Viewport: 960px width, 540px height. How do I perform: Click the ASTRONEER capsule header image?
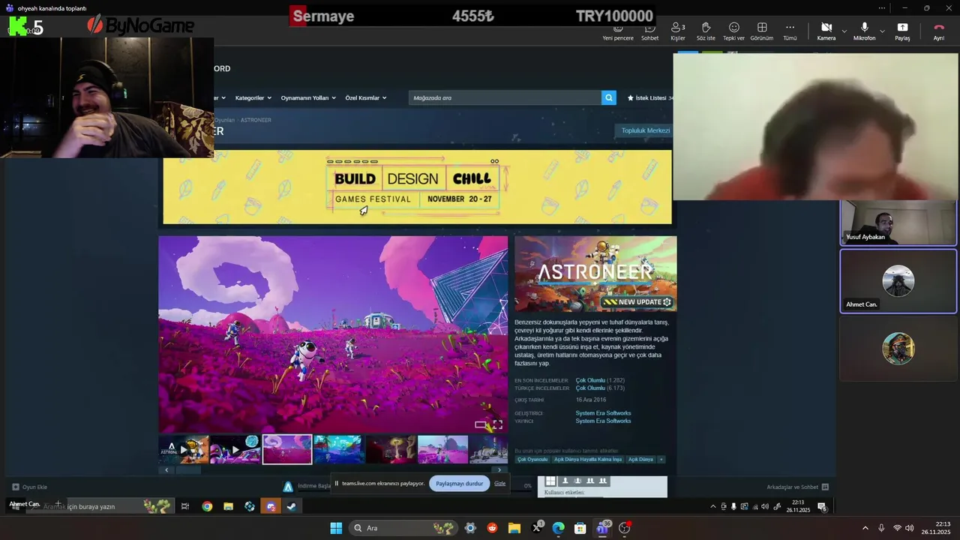595,274
